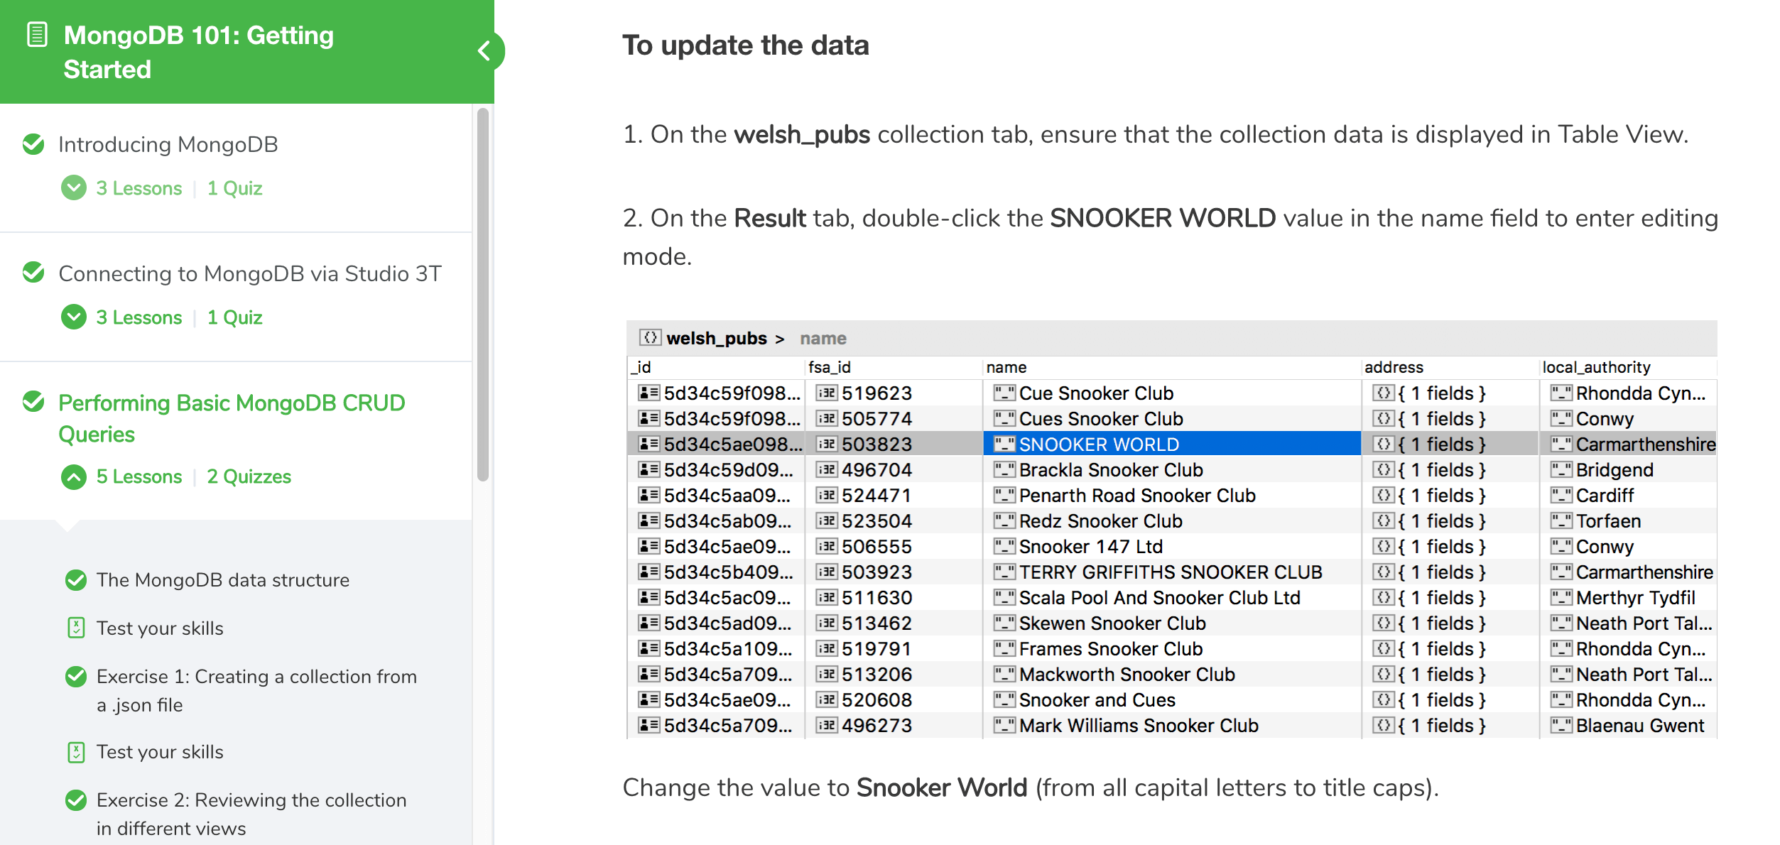Screen dimensions: 1780x845
Task: Click the fsa_id cell 519623
Action: tap(894, 393)
